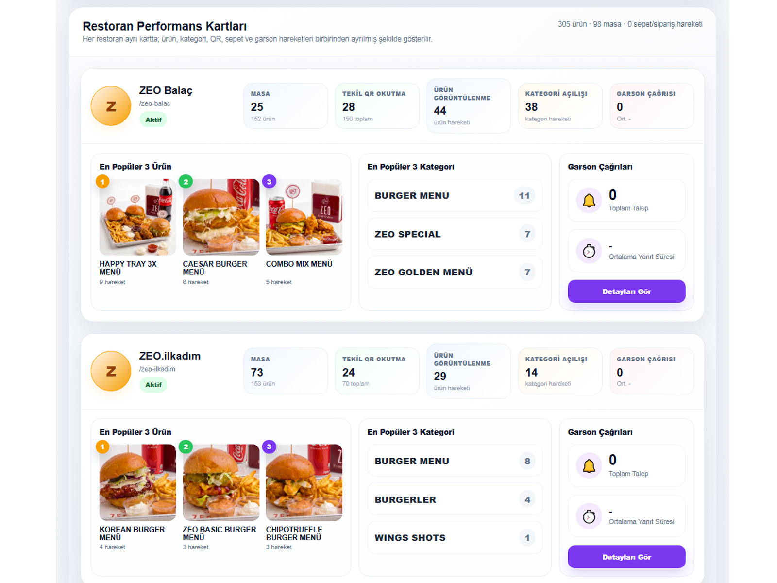Click the stopwatch icon in ZEO.ilkadım waiter calls
The image size is (777, 583).
coord(589,516)
